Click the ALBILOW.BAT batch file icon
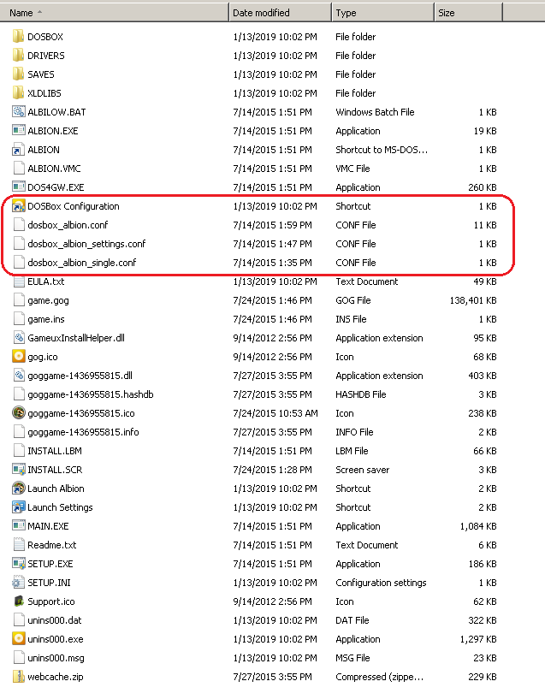The image size is (545, 699). coord(18,112)
